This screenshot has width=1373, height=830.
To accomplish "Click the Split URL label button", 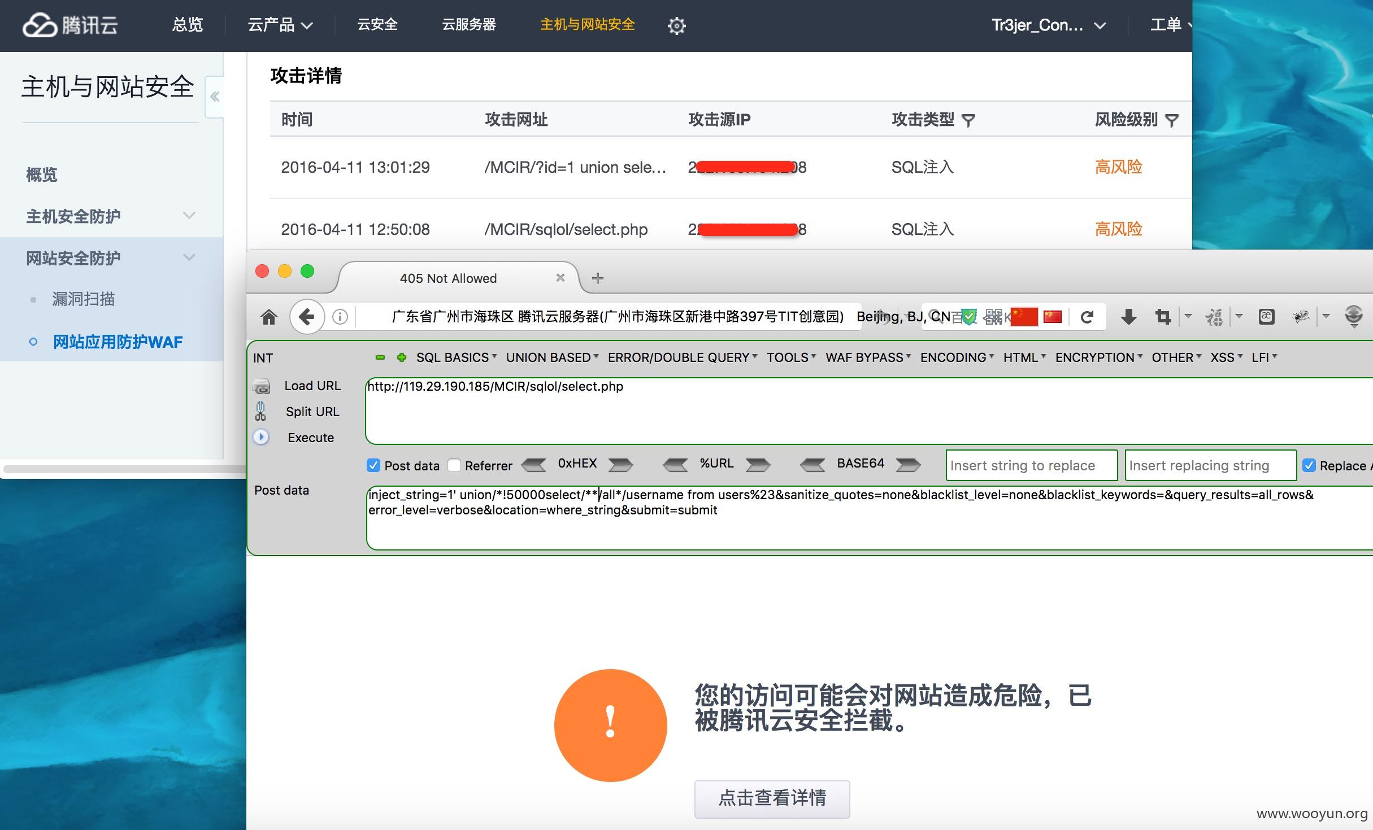I will point(312,412).
